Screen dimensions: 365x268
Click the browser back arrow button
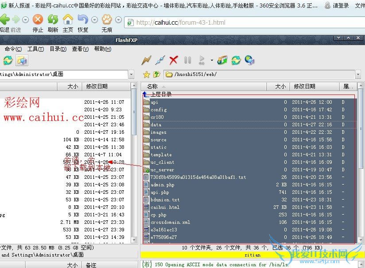[5, 19]
